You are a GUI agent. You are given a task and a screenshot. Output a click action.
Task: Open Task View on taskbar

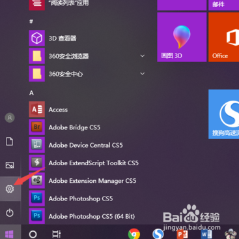tap(57, 234)
